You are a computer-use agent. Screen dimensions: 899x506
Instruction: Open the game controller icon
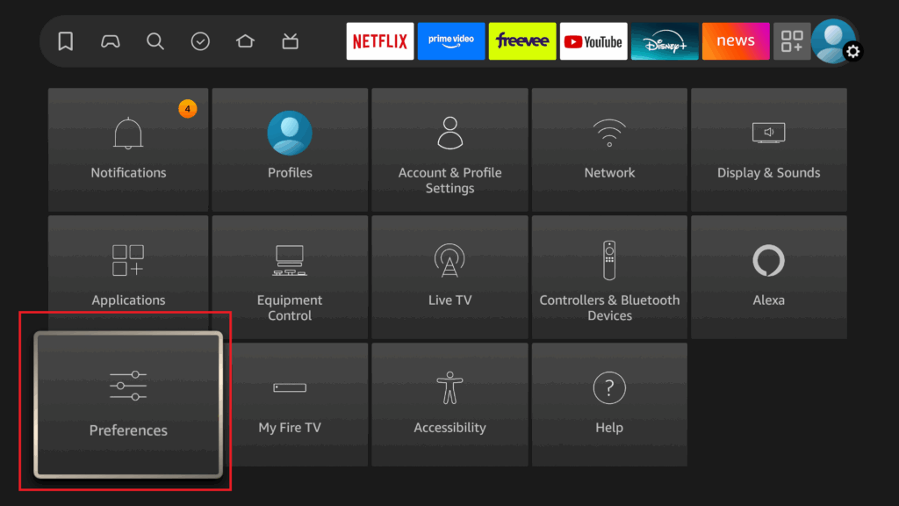(x=110, y=41)
